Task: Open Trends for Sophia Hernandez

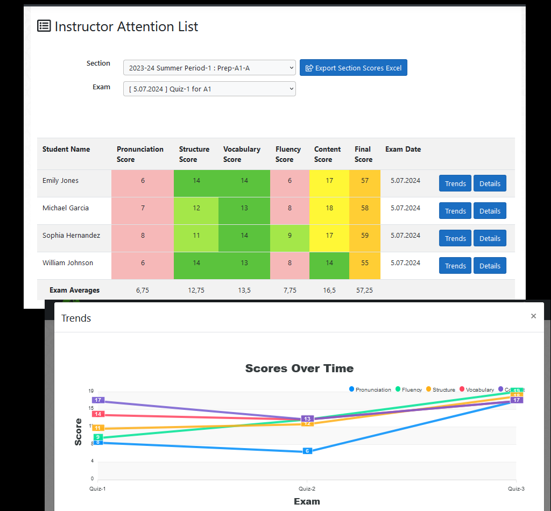Action: (x=455, y=238)
